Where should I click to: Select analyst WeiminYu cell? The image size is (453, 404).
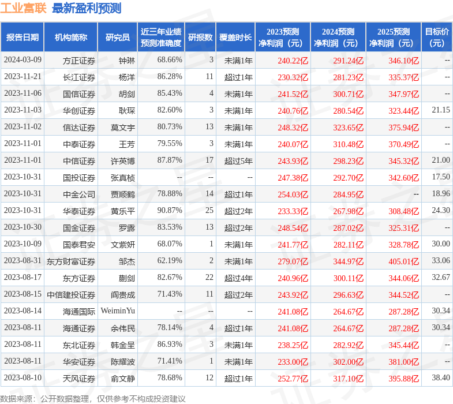tap(118, 311)
